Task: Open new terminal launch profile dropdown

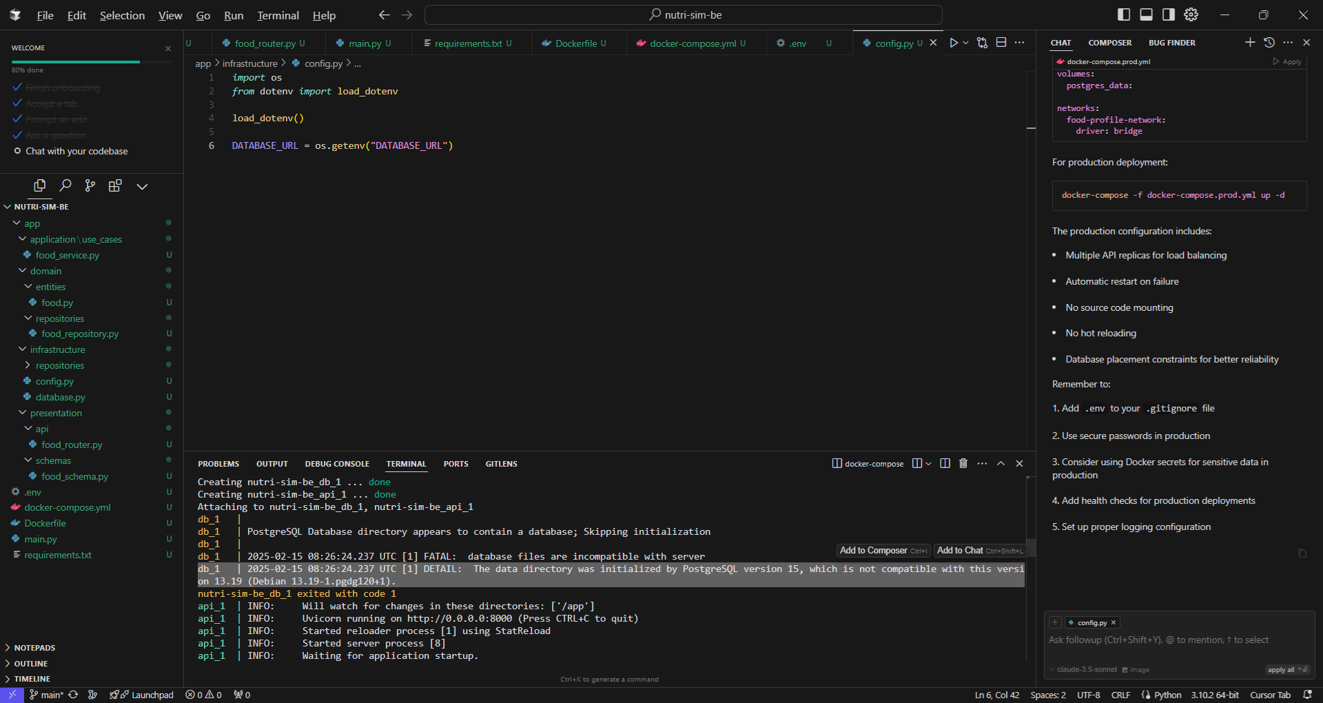Action: tap(928, 463)
